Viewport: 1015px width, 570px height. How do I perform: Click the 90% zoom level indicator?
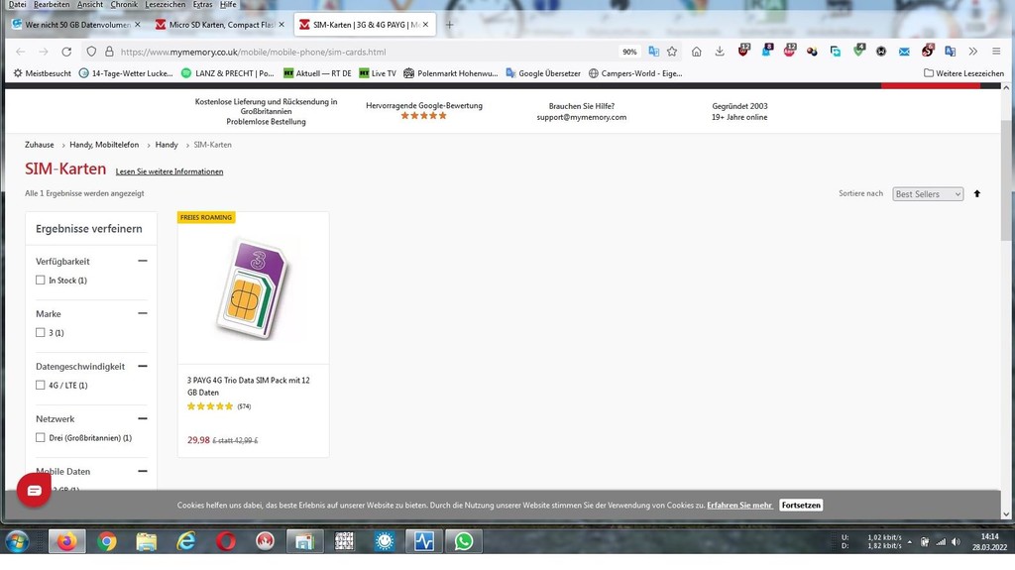(x=629, y=52)
